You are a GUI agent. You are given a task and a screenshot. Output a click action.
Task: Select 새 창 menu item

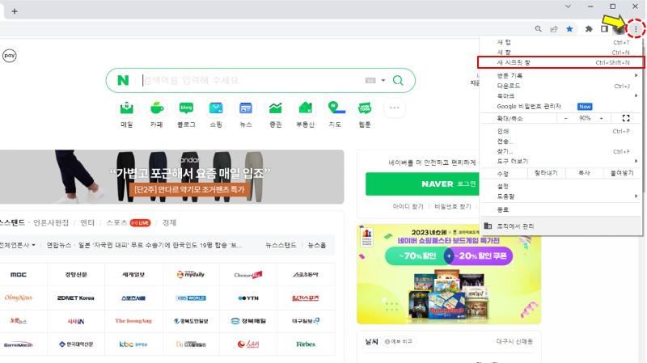click(x=560, y=53)
